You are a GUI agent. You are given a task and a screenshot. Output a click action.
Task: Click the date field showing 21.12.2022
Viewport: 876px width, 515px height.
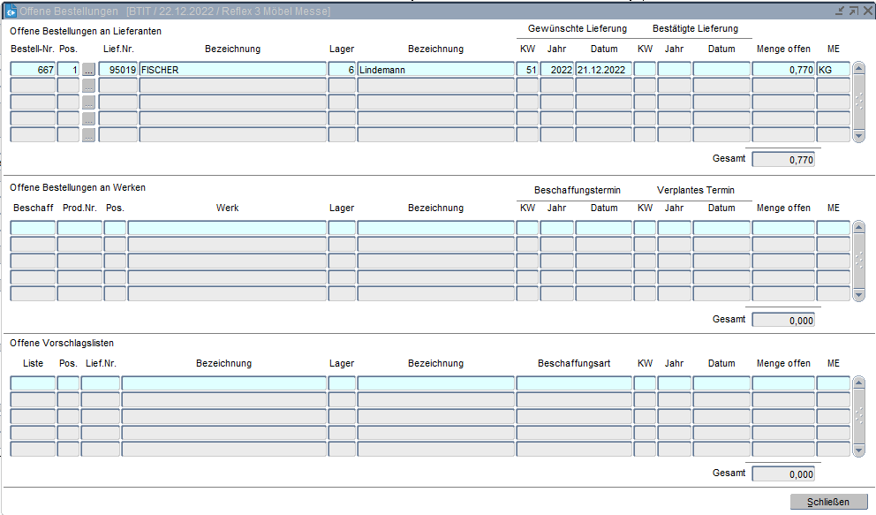(603, 70)
